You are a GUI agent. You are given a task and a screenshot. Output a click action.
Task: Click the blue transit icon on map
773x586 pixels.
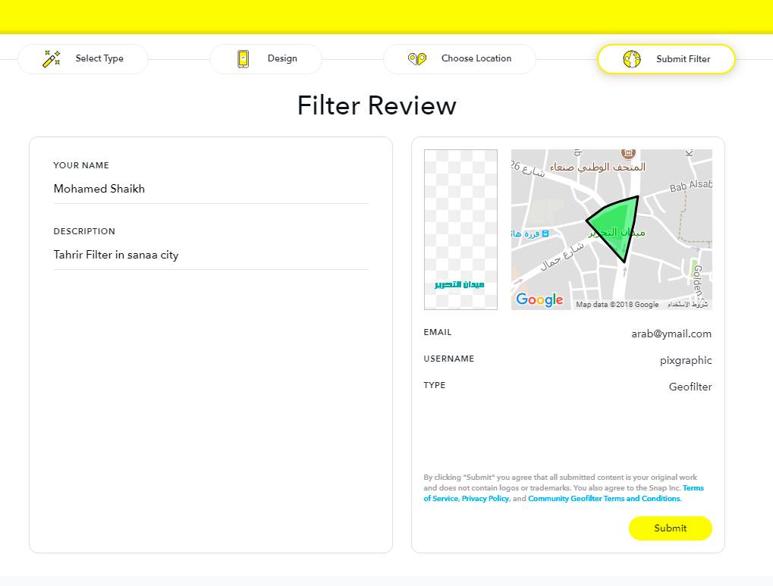(545, 233)
